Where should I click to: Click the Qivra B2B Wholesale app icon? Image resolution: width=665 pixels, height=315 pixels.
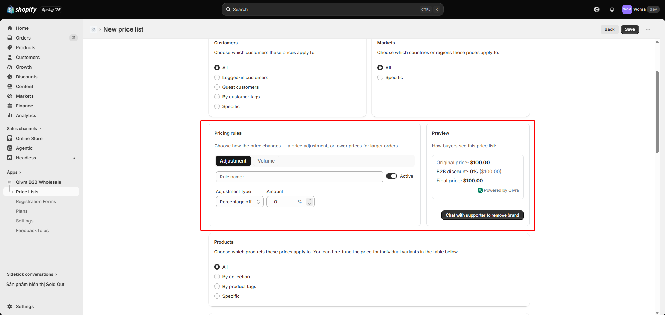click(10, 182)
